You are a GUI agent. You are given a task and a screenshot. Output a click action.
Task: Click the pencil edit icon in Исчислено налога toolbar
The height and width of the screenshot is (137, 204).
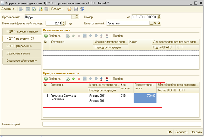pos(73,36)
